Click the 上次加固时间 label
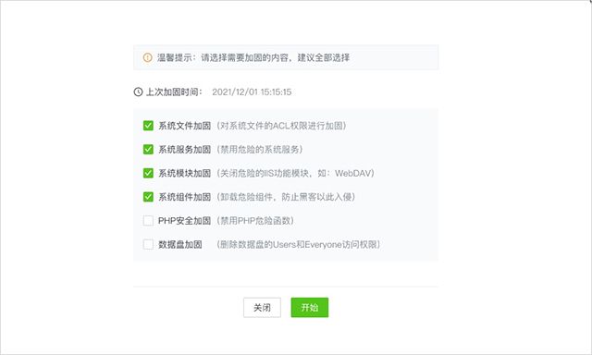 174,92
